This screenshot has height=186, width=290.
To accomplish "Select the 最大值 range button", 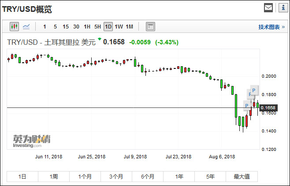I will pos(242,177).
